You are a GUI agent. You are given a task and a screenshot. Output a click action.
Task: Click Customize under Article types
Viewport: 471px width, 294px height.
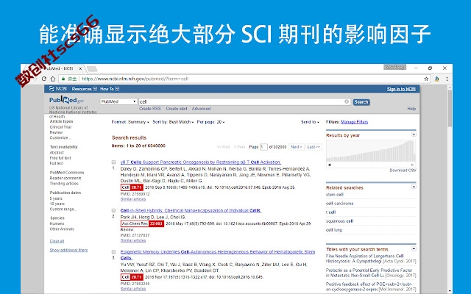[x=60, y=137]
